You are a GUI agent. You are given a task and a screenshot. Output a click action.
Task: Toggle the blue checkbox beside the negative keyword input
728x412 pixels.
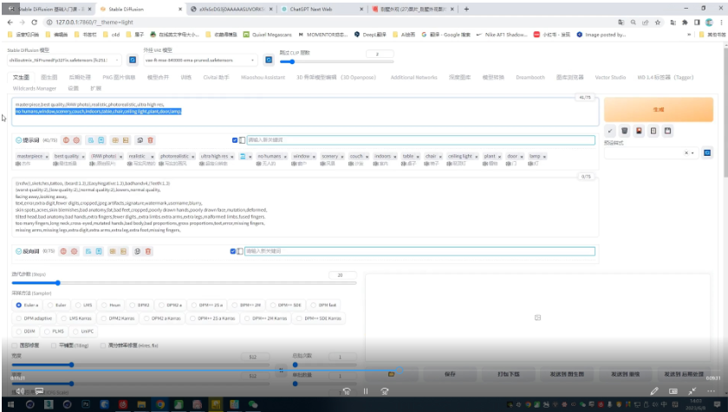click(x=233, y=251)
